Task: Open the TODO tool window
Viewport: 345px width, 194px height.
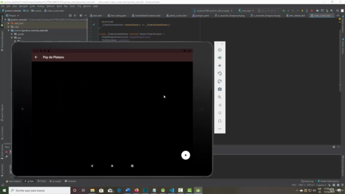Action: click(x=42, y=181)
